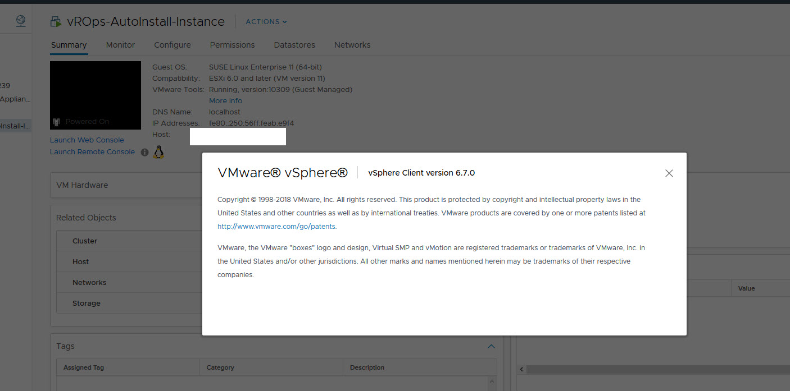Open the More info link for VMware Tools
Screen dimensions: 790x391
pos(225,101)
